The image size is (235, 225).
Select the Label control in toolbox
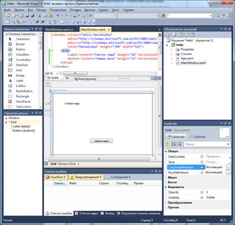pos(19,81)
